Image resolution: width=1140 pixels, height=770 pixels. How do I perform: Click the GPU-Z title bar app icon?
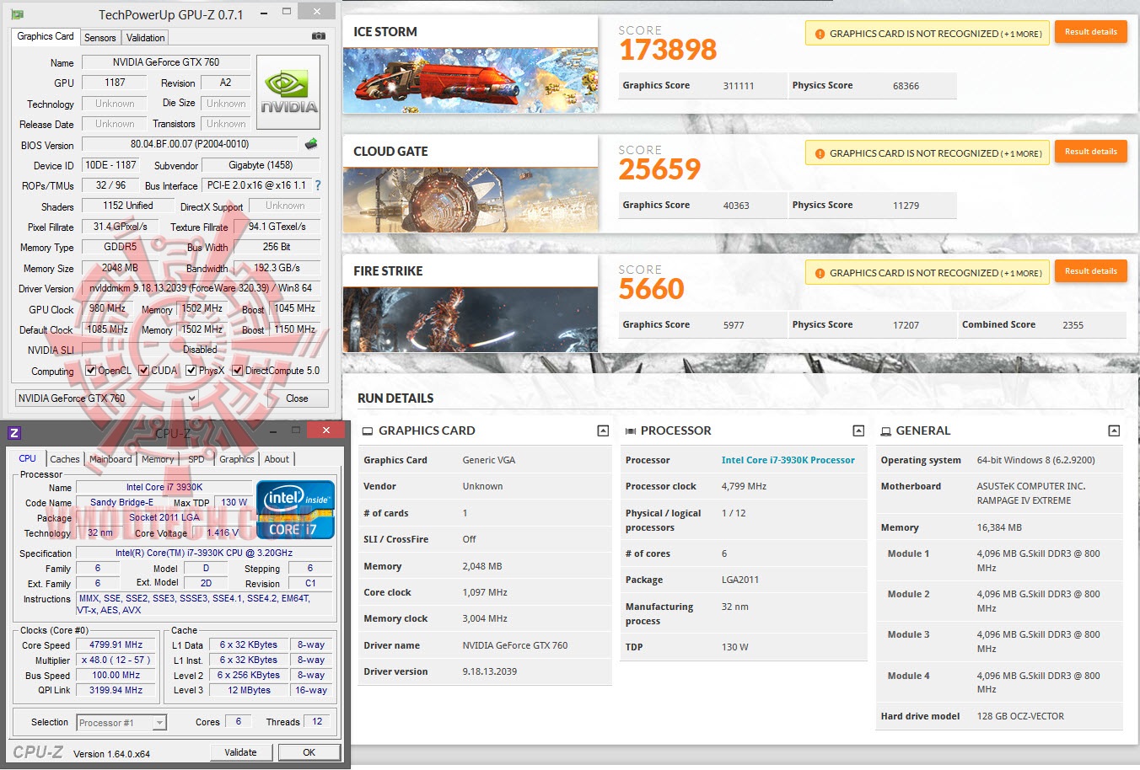click(x=17, y=14)
